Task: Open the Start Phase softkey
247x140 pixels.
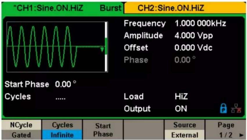Action: pyautogui.click(x=103, y=130)
